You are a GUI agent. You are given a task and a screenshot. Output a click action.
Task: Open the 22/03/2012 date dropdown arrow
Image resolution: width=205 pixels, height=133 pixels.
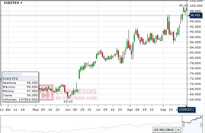[178, 130]
